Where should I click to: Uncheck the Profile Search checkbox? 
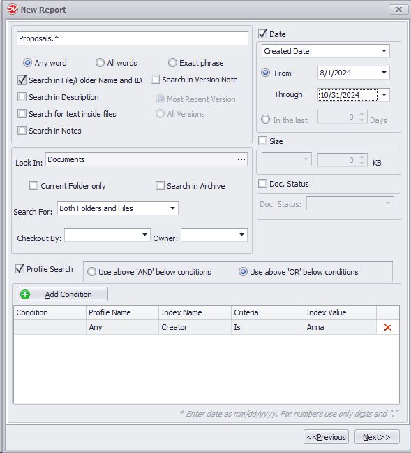[20, 268]
